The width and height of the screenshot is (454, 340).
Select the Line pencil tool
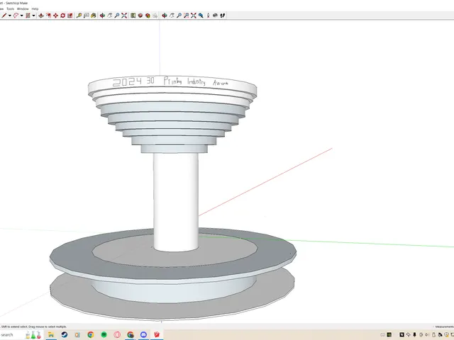click(x=4, y=16)
